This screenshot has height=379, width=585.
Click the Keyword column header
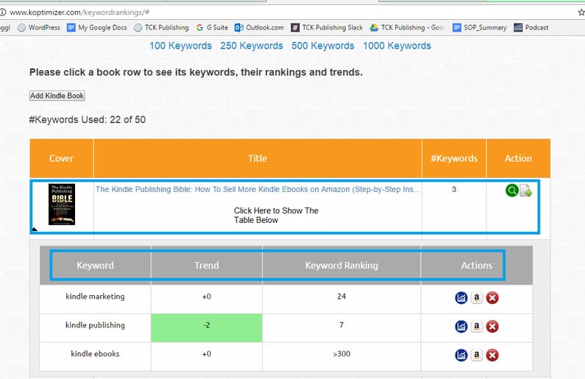tap(95, 265)
